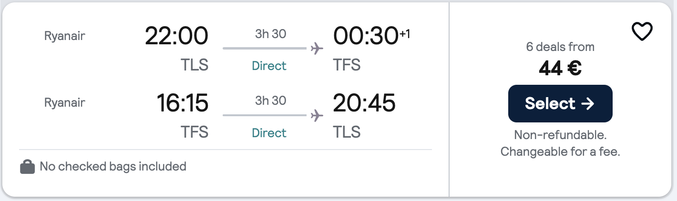Click the outbound flight airplane icon
Viewport: 677px width, 201px height.
click(317, 49)
